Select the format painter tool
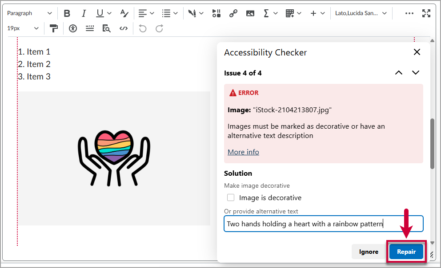The image size is (441, 268). pyautogui.click(x=53, y=28)
